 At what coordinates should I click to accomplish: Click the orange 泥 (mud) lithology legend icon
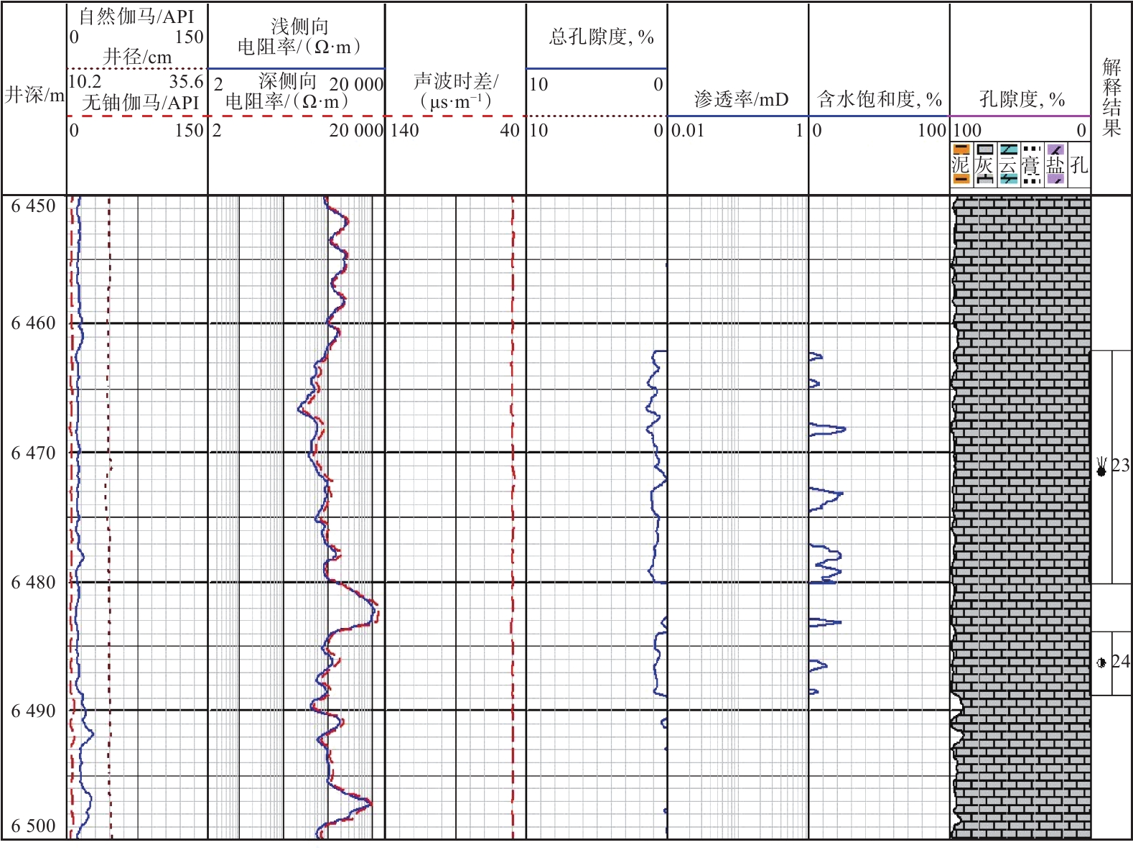pyautogui.click(x=961, y=165)
